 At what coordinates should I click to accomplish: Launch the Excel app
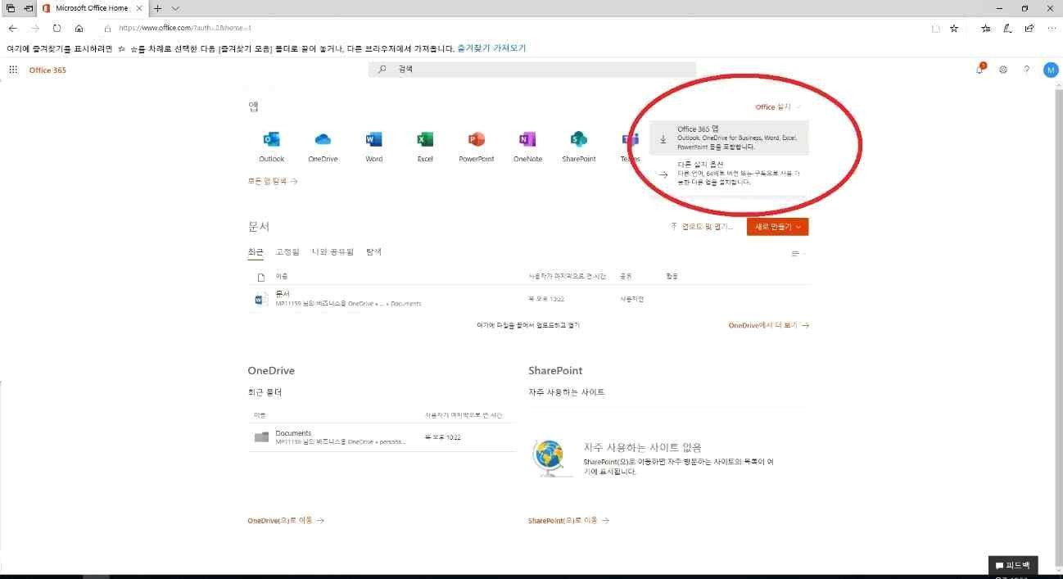click(425, 147)
